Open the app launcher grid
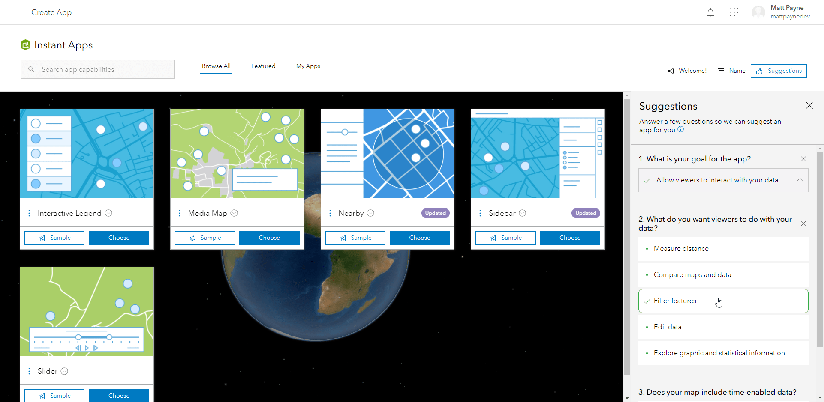The height and width of the screenshot is (402, 824). click(x=734, y=12)
